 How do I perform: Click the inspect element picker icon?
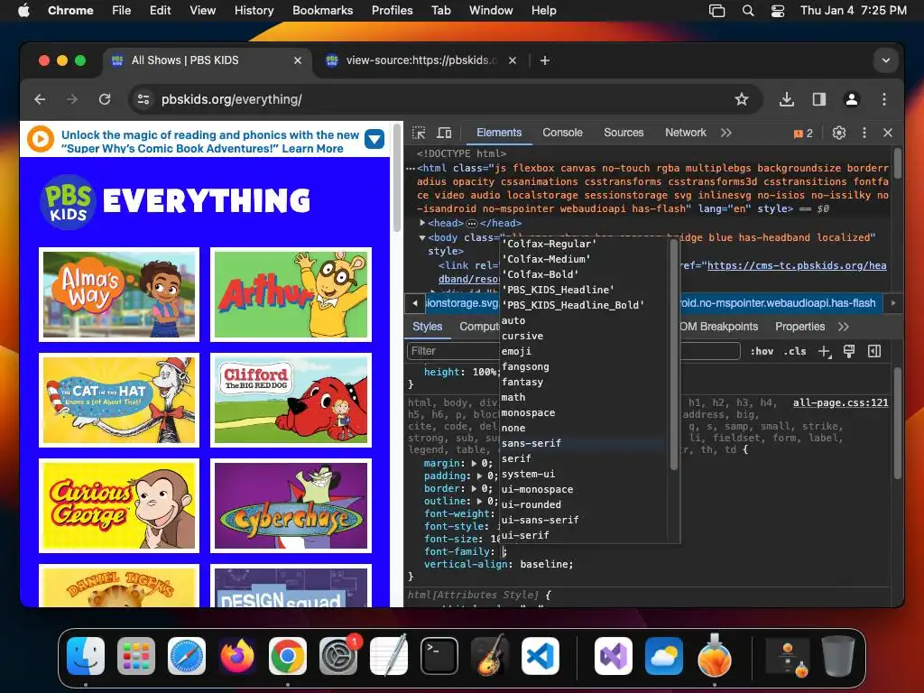(x=419, y=133)
